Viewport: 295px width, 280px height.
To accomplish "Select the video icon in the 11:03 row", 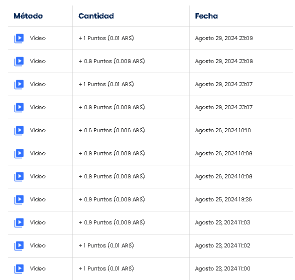I will (x=19, y=223).
